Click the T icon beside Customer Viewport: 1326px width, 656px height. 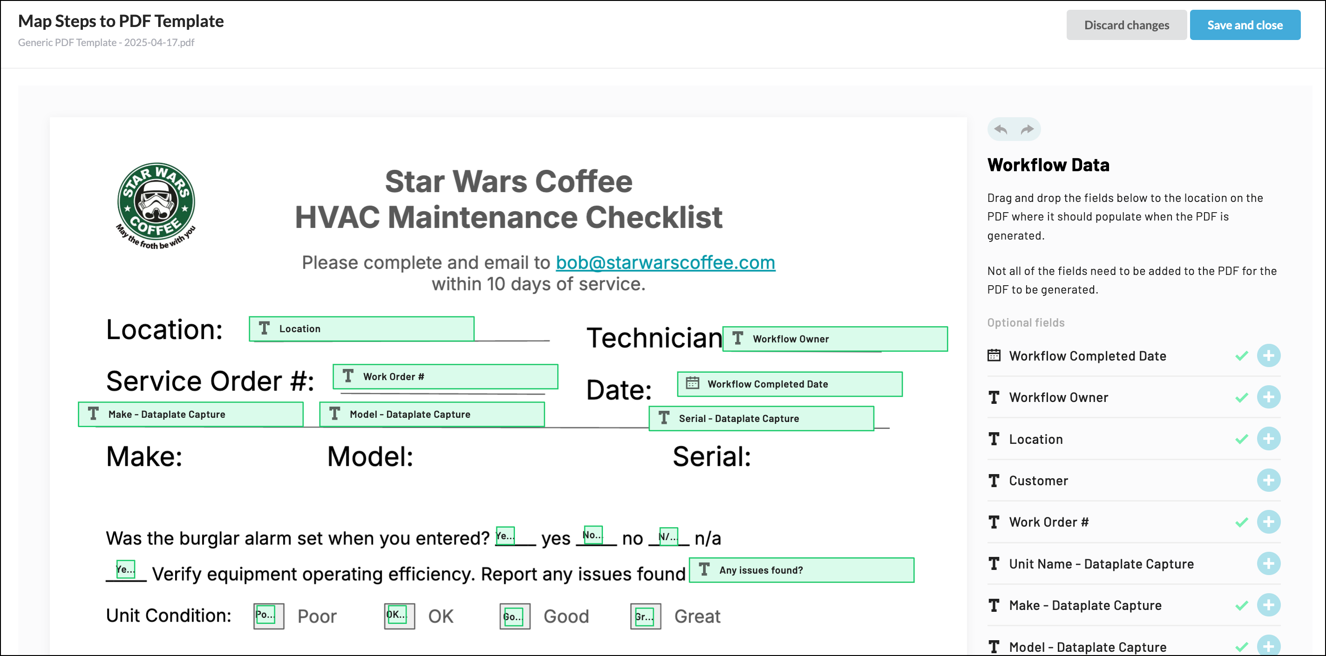pyautogui.click(x=994, y=481)
